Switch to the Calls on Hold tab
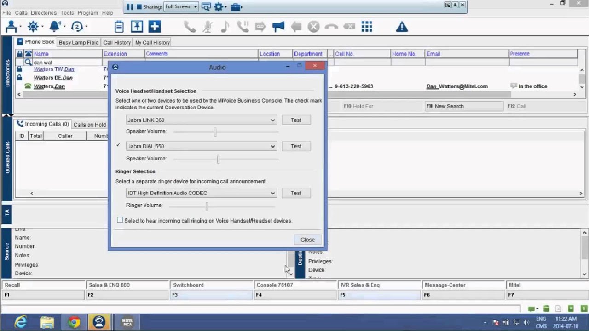Viewport: 589px width, 331px height. (90, 125)
